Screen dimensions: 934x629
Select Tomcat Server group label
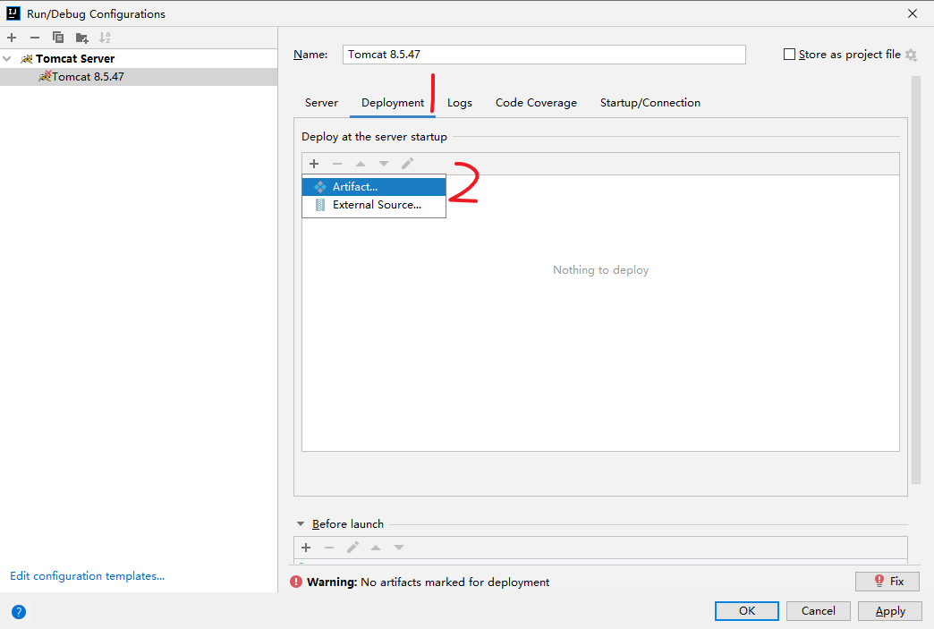coord(75,58)
